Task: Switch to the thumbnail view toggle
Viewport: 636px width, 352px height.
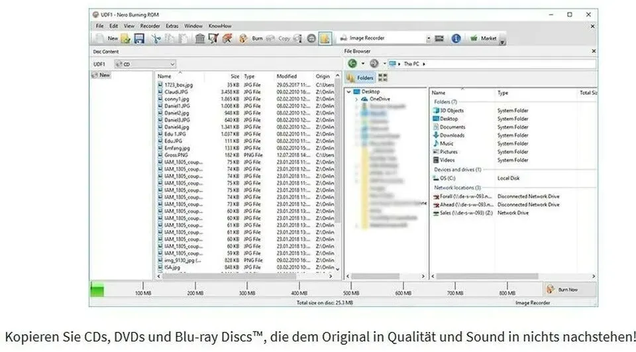Action: click(382, 78)
